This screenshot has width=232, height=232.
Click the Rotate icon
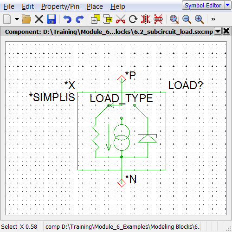click(133, 19)
